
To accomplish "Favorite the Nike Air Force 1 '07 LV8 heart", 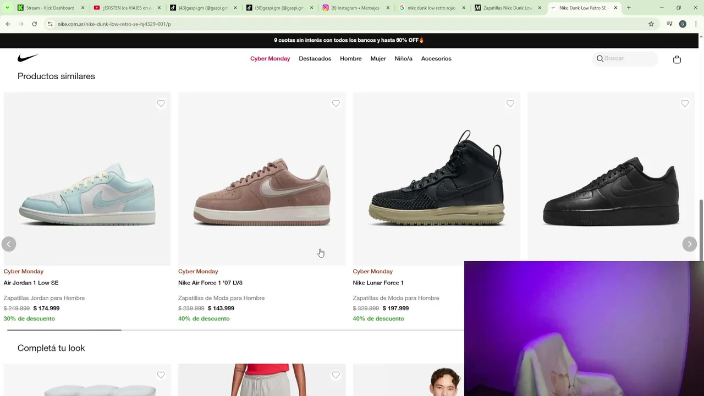I will (335, 103).
